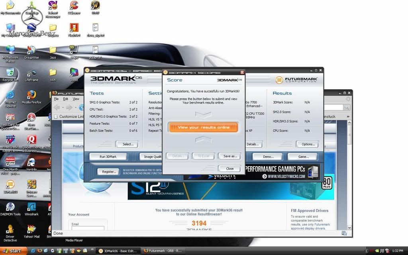This screenshot has height=255, width=408.
Task: Click the scroll-up arrow of the Firefox page scrollbar
Action: 349,123
